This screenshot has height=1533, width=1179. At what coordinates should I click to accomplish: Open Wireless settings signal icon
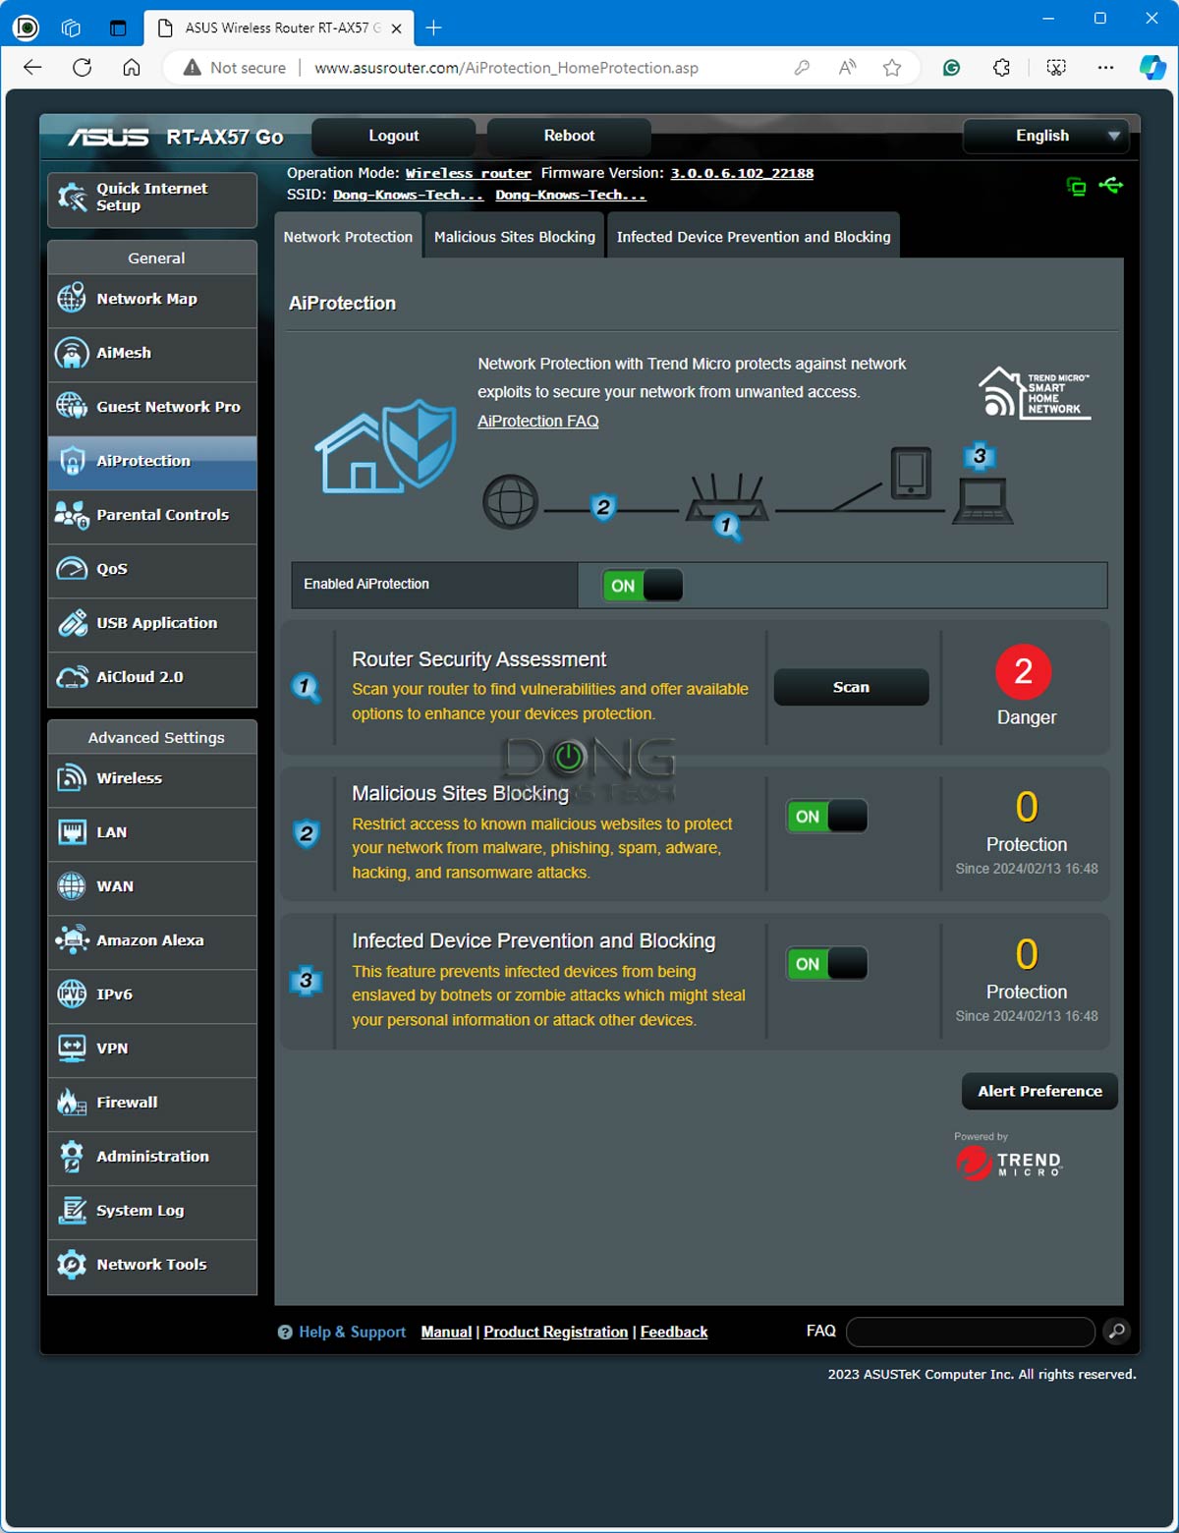[x=72, y=778]
